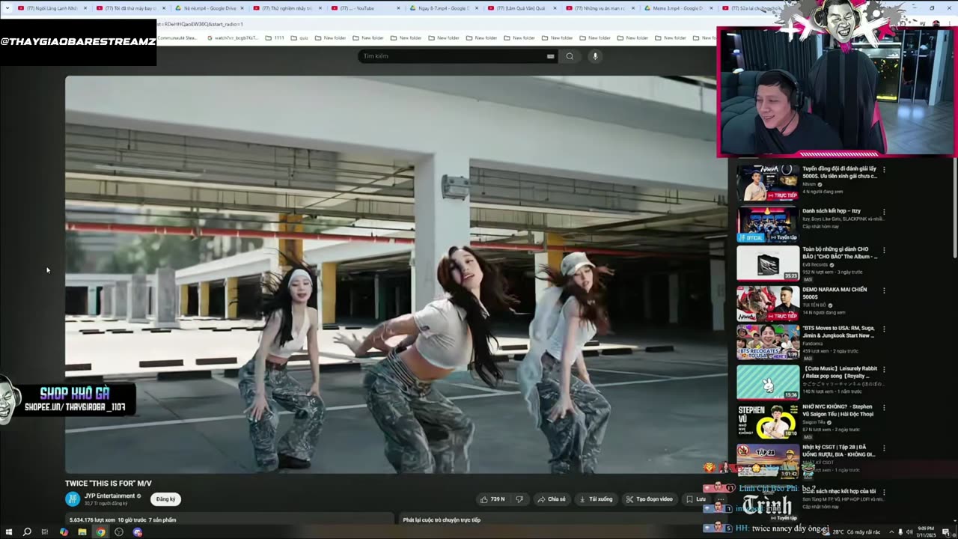Screen dimensions: 958x539
Task: Switch to 'Thử nghiệm nhảy trê' tab
Action: [x=287, y=8]
